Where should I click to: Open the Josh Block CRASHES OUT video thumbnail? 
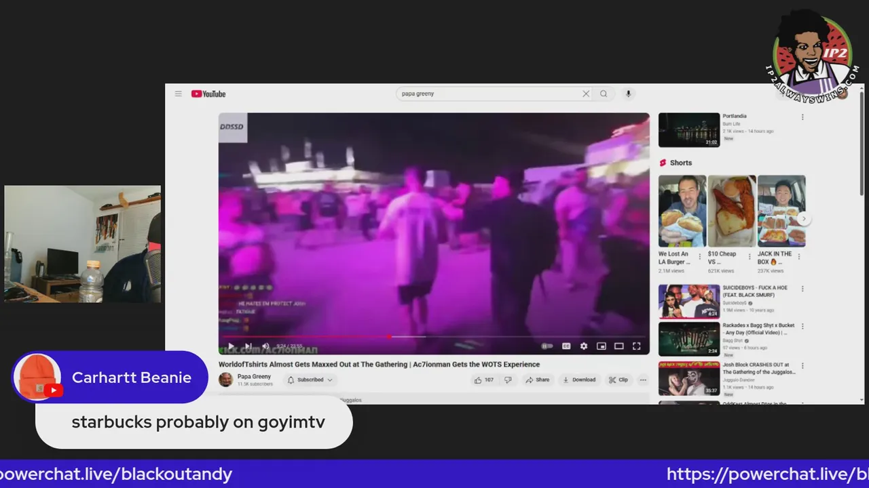pos(688,378)
